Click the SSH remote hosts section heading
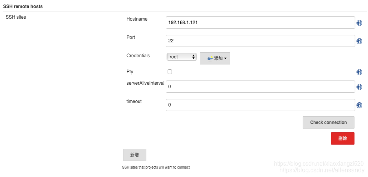Screen dimensions: 368x177 click(23, 6)
